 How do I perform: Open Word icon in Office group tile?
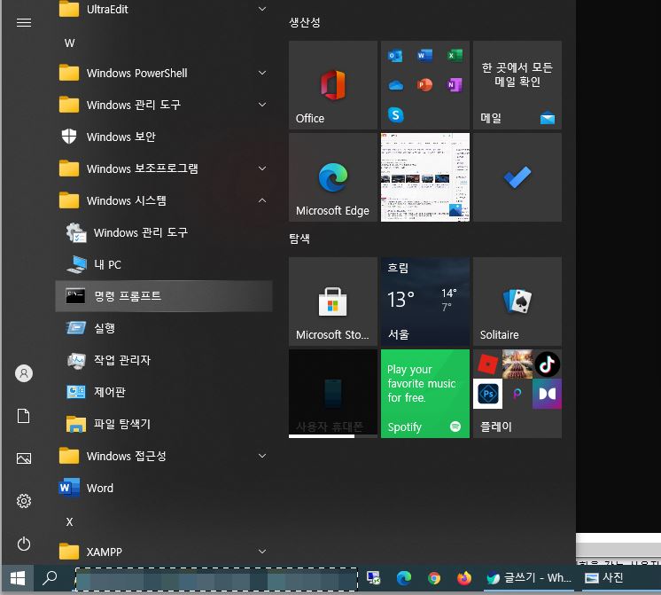click(425, 55)
